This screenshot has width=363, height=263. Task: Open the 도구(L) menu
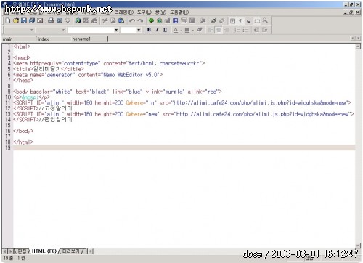[x=144, y=12]
